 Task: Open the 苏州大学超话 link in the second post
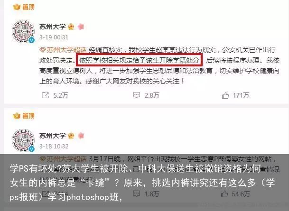[63, 159]
